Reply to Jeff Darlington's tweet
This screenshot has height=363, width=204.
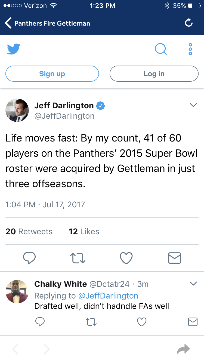pos(29,258)
